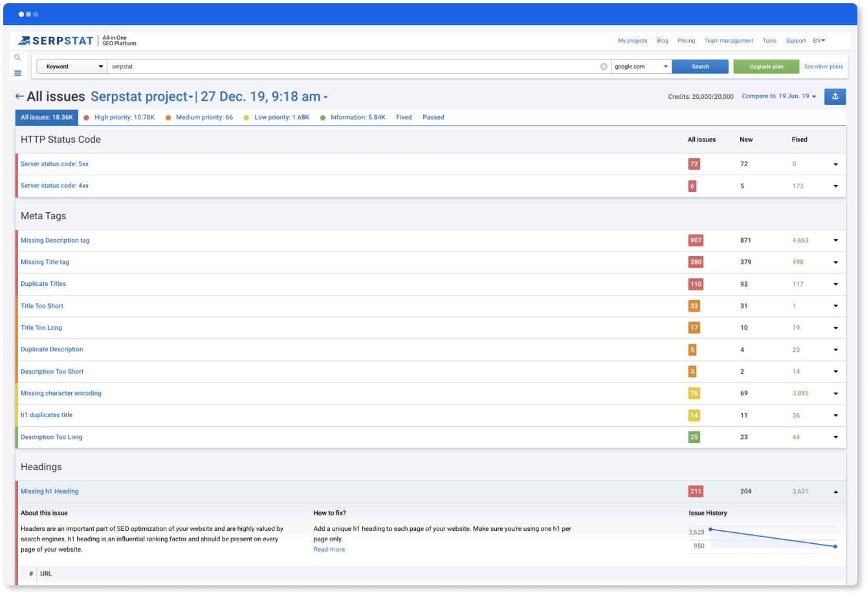Screen dimensions: 867x595
Task: Click the export upload icon button
Action: click(x=835, y=96)
